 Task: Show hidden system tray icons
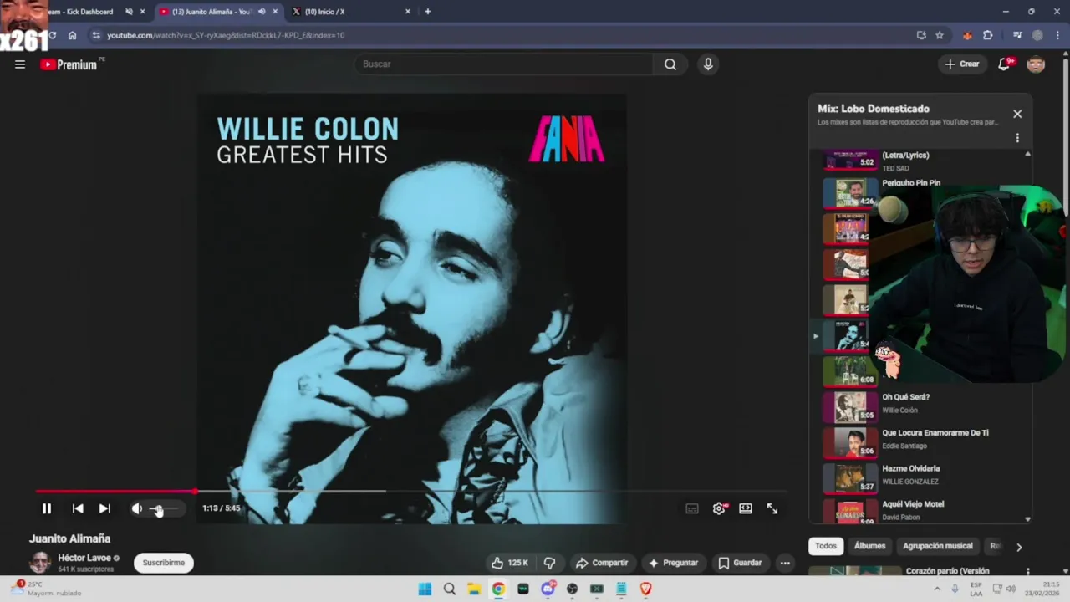click(x=937, y=589)
